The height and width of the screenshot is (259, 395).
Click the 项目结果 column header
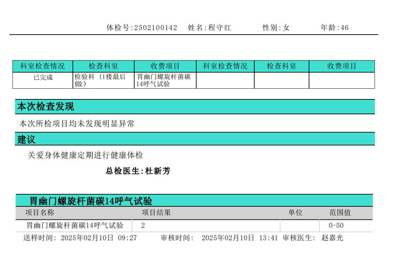coord(156,212)
